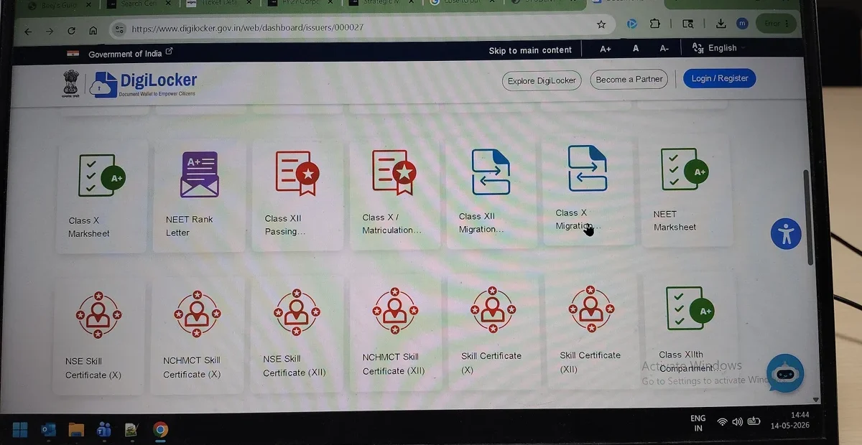The width and height of the screenshot is (862, 445).
Task: Click the blue play extension icon
Action: point(632,24)
